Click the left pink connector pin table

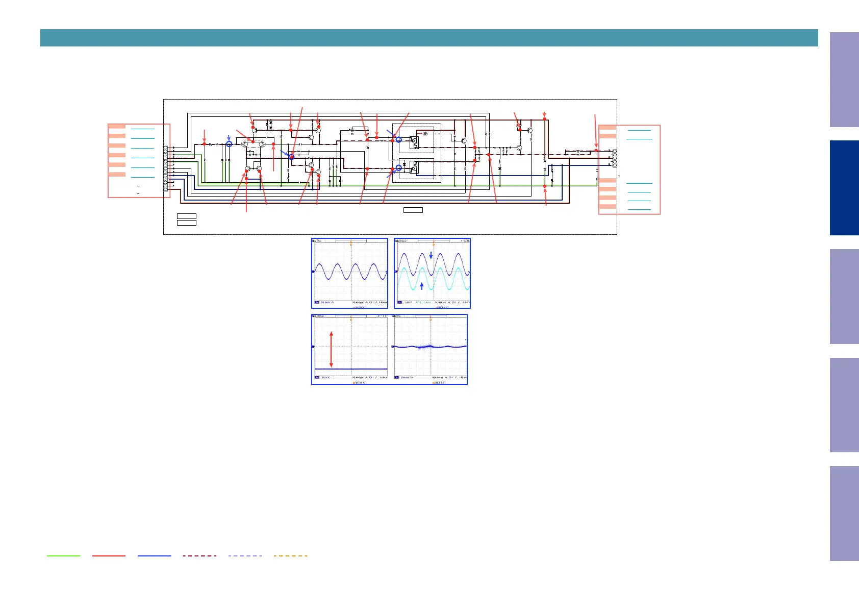pos(139,160)
